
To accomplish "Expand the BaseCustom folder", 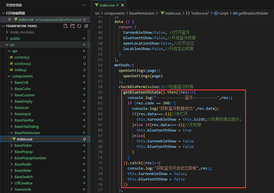I will [x=11, y=95].
